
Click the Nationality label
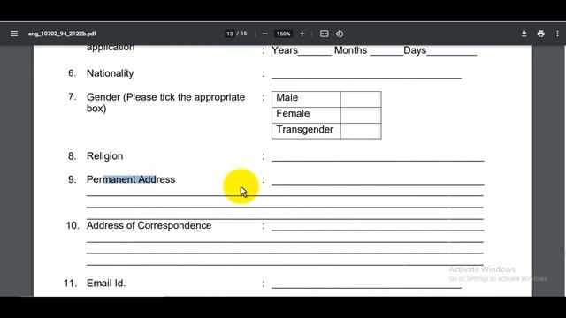click(x=110, y=73)
